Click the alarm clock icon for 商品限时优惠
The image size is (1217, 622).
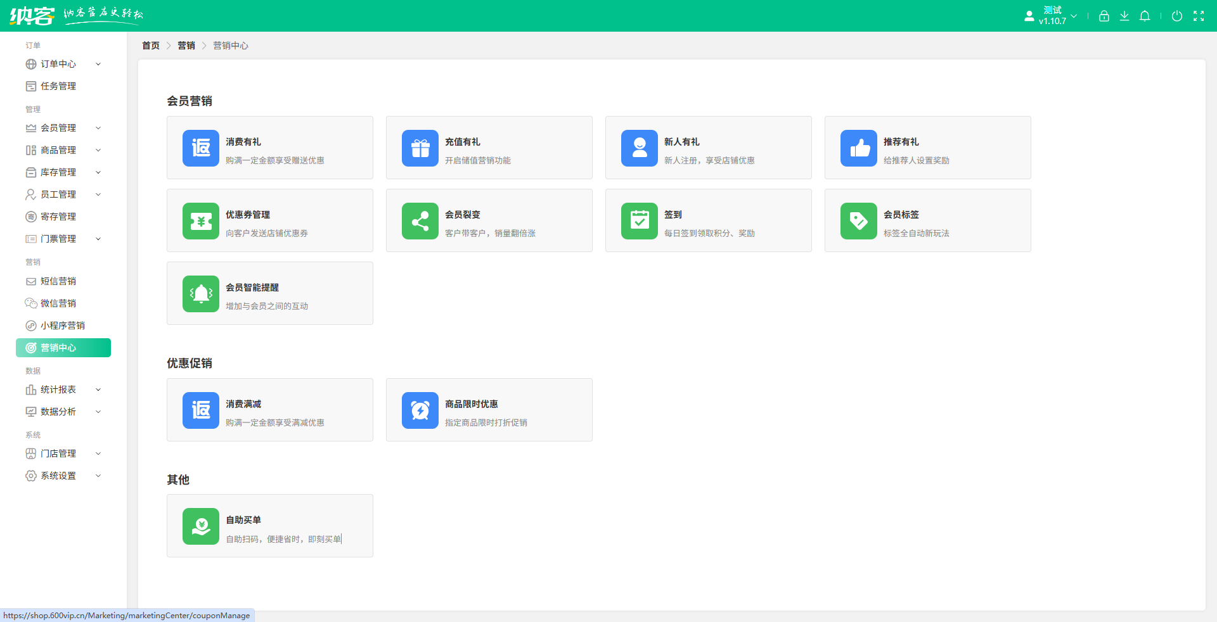coord(420,410)
